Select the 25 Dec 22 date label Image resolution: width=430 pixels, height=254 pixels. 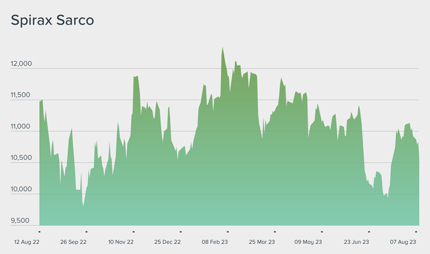[x=168, y=241]
